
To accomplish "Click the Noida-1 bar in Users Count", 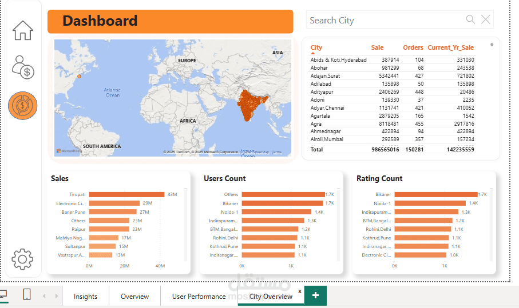I will pos(277,212).
